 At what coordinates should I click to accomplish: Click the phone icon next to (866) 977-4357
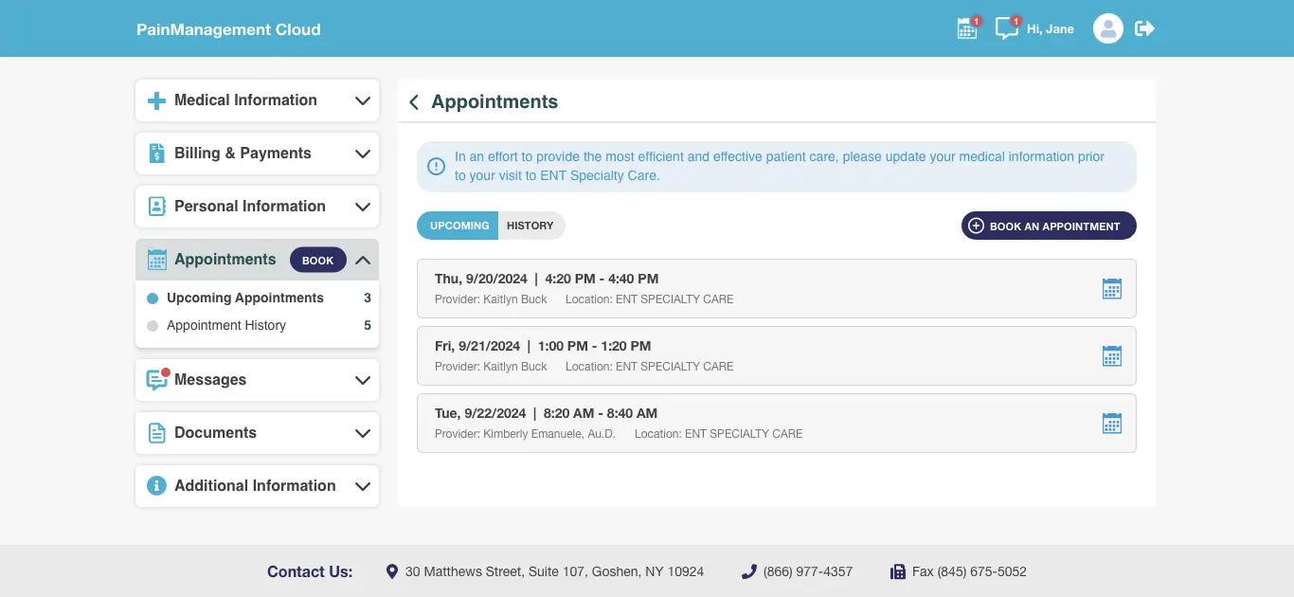pos(748,571)
